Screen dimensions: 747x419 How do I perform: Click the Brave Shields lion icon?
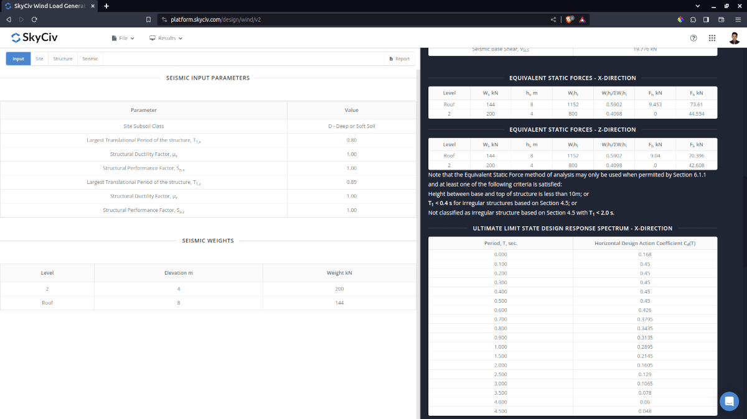(569, 19)
